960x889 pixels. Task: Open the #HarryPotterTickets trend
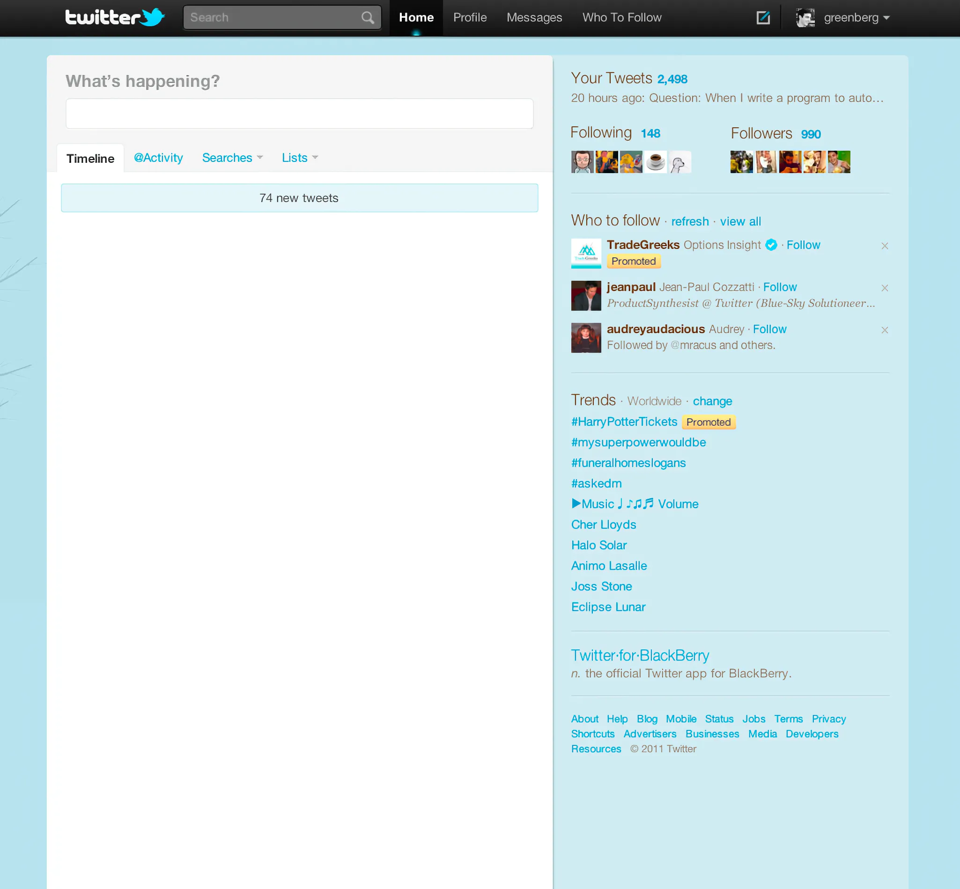click(624, 422)
